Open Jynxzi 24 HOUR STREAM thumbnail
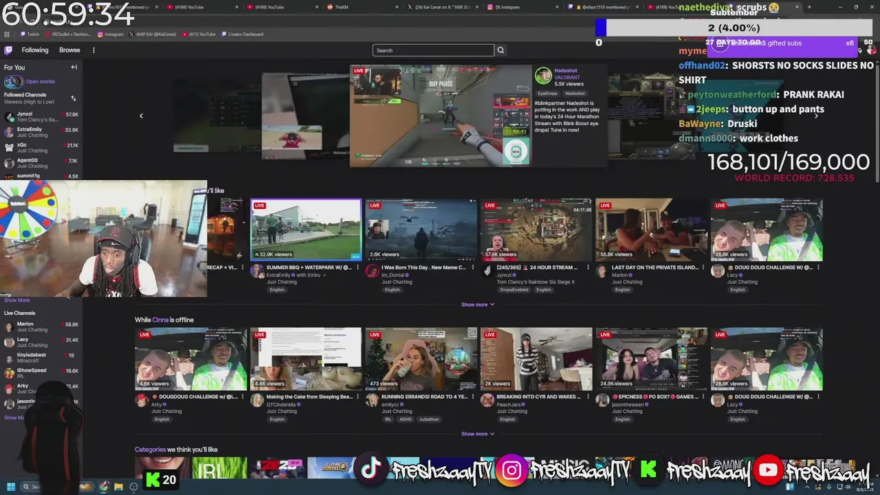 pos(536,230)
